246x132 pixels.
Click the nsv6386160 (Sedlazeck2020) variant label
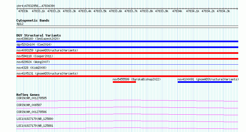(x=38, y=39)
